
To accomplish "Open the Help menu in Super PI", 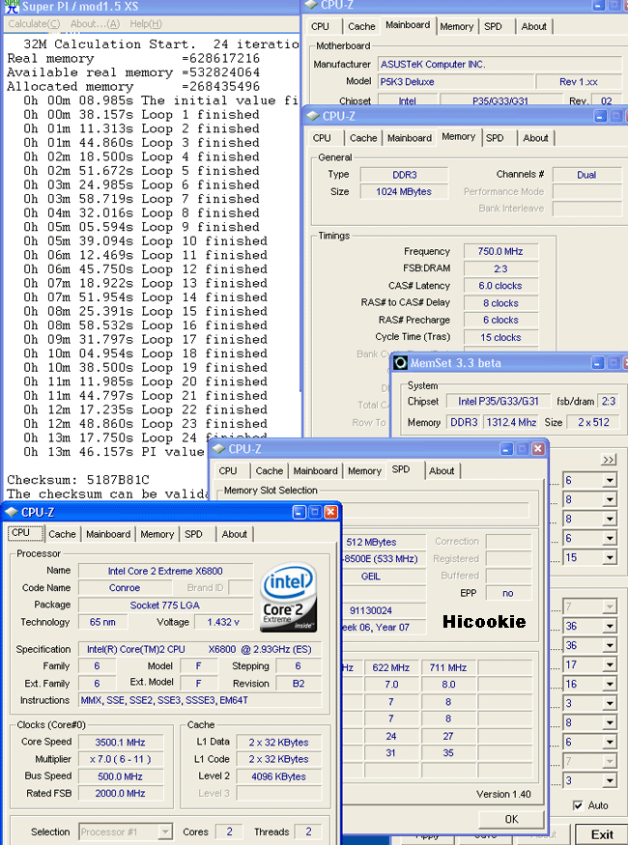I will pyautogui.click(x=146, y=24).
